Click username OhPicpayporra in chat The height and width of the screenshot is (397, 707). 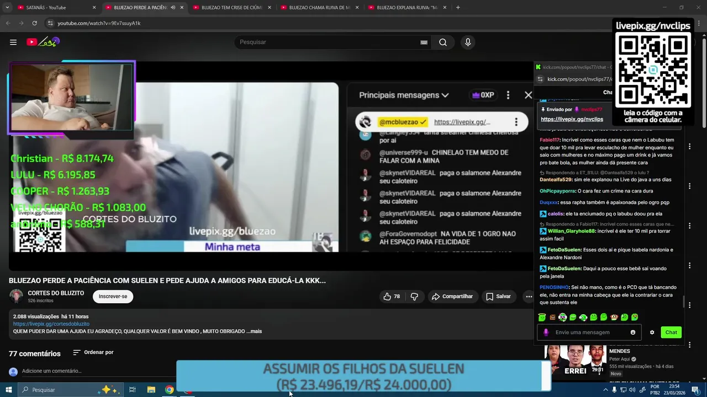[557, 191]
